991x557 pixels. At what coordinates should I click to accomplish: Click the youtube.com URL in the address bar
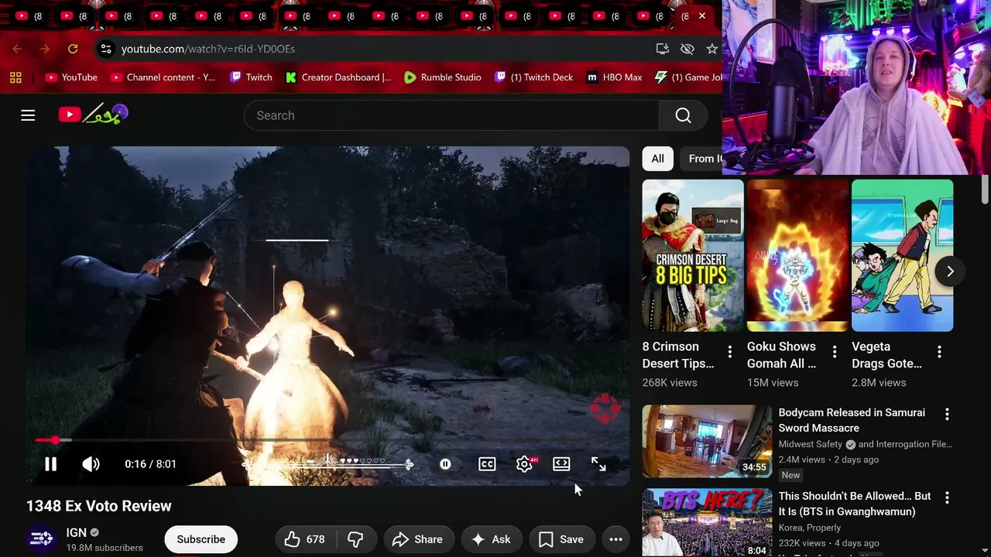[207, 49]
